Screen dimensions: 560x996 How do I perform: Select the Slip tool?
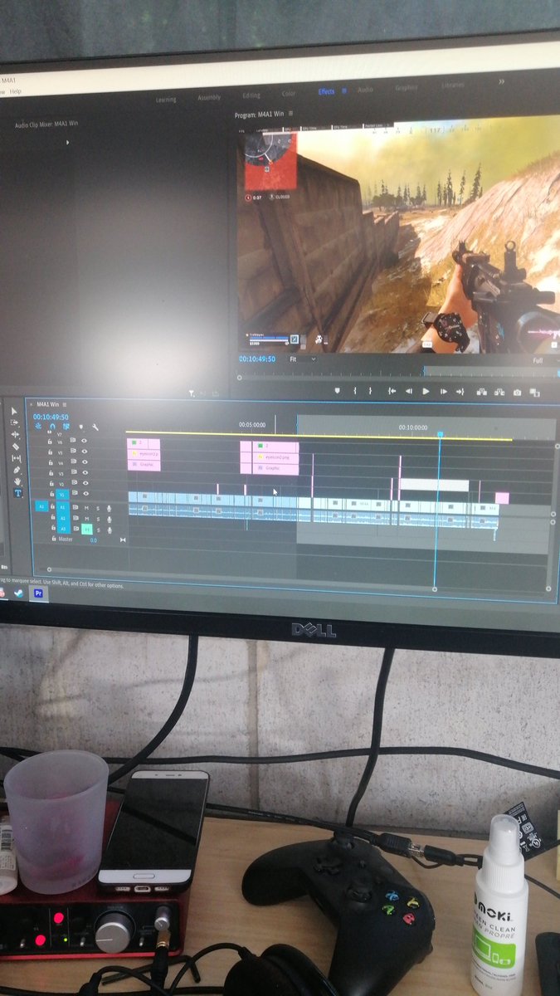(x=16, y=458)
